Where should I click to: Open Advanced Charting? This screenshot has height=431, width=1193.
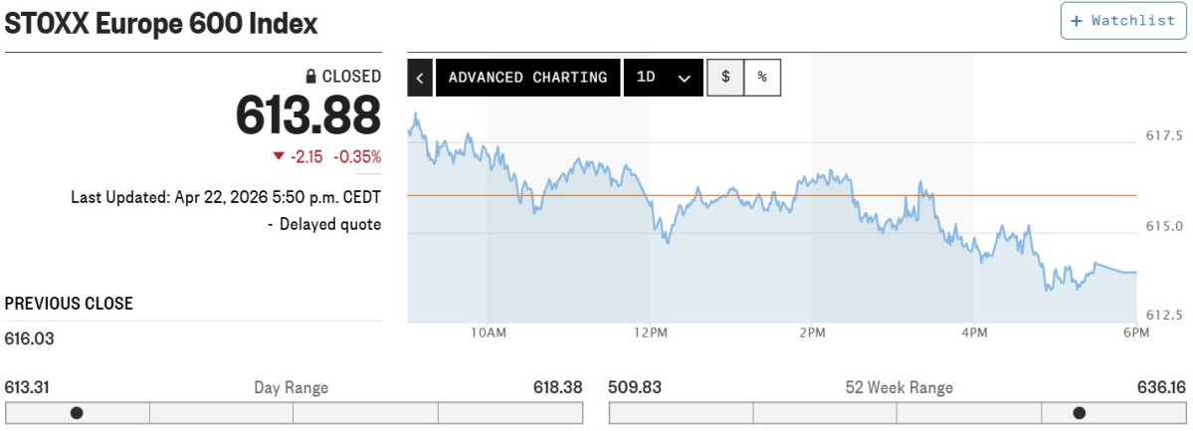[527, 78]
